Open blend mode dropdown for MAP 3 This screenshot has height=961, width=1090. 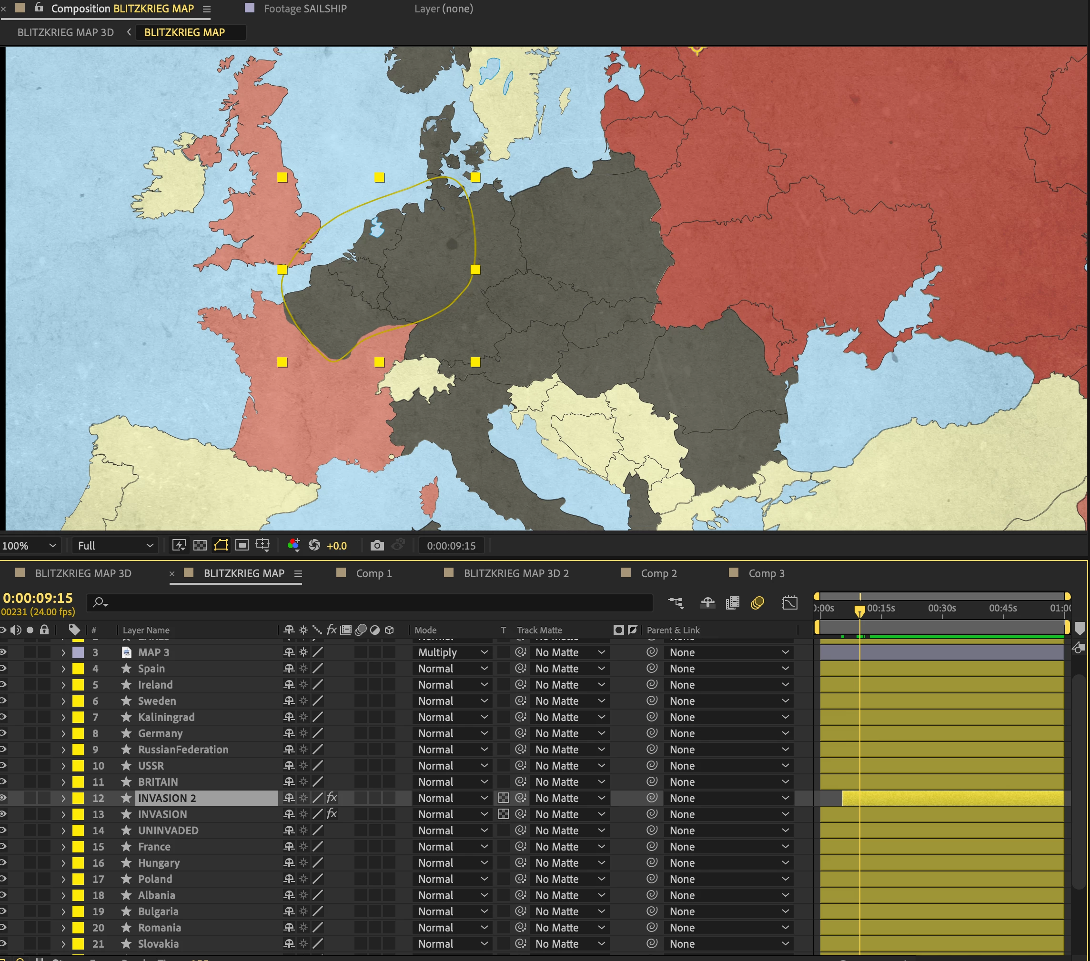(x=452, y=652)
